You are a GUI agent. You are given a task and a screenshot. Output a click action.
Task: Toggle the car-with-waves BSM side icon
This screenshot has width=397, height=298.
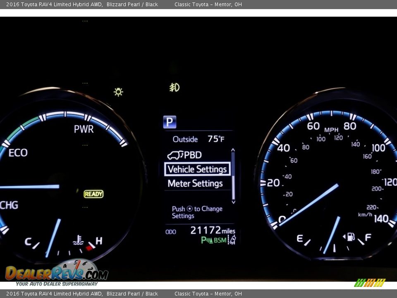pyautogui.click(x=232, y=240)
